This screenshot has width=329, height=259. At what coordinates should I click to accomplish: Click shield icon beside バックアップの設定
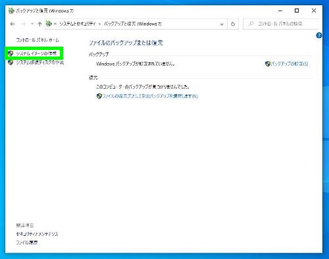[x=268, y=64]
